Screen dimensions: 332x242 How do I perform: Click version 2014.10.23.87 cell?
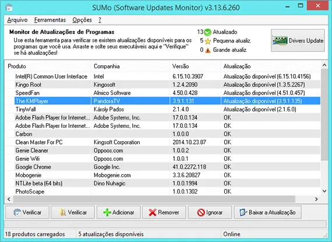click(x=195, y=142)
